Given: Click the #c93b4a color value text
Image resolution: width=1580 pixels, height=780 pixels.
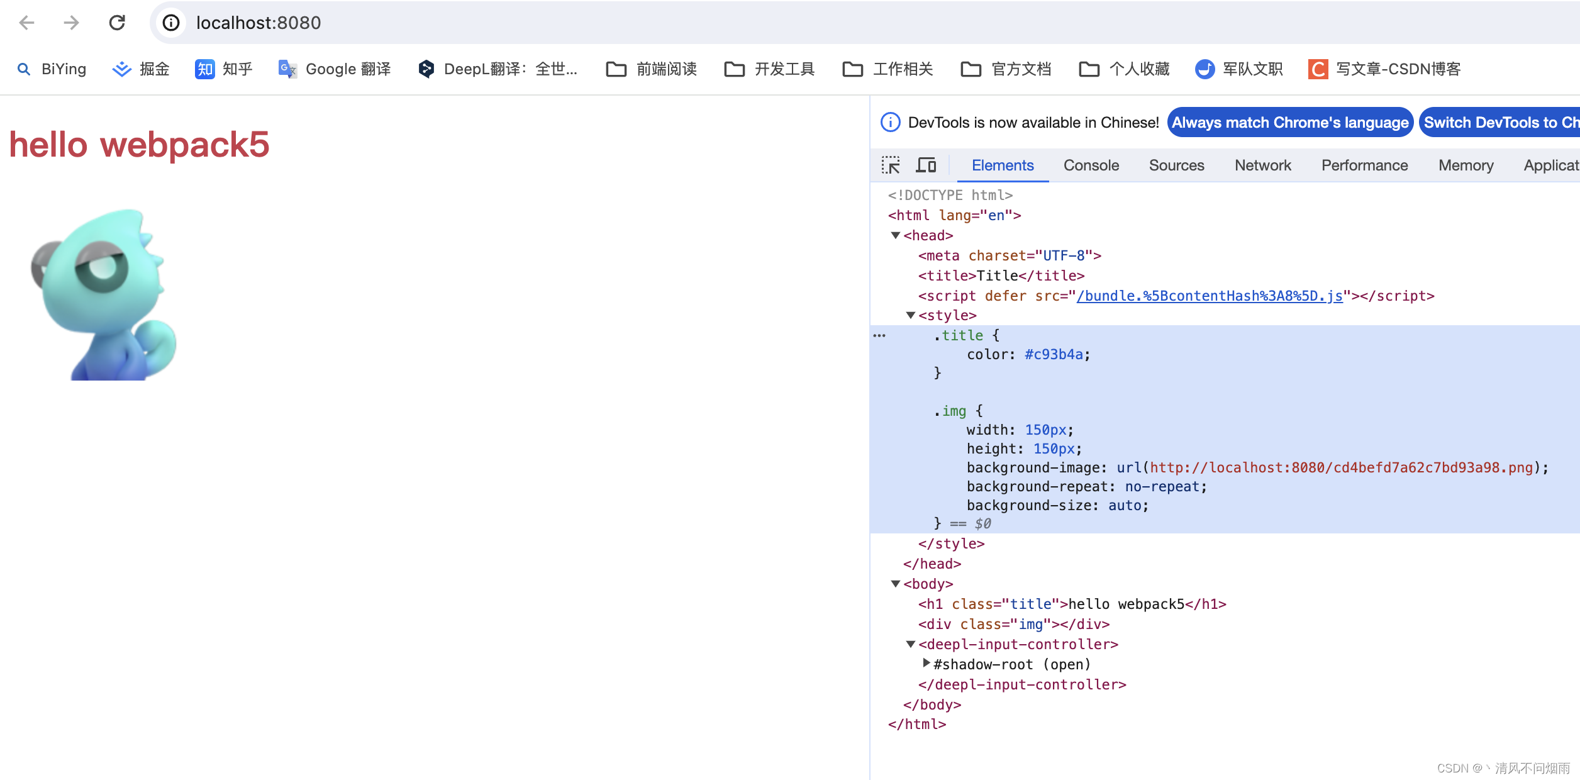Looking at the screenshot, I should coord(1054,354).
